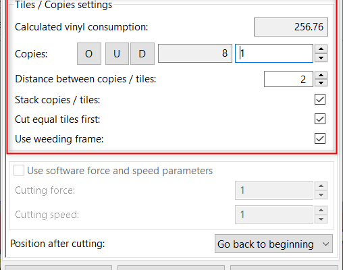Click the D button beside Copies
Viewport: 343px width, 270px height.
point(142,53)
